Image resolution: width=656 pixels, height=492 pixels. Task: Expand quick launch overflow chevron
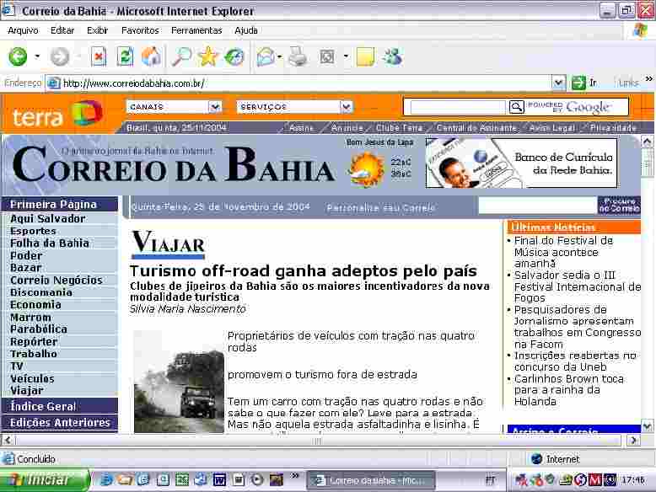tap(295, 475)
